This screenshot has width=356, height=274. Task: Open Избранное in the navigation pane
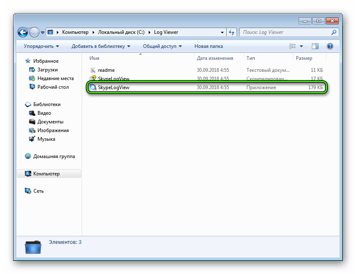pos(46,61)
